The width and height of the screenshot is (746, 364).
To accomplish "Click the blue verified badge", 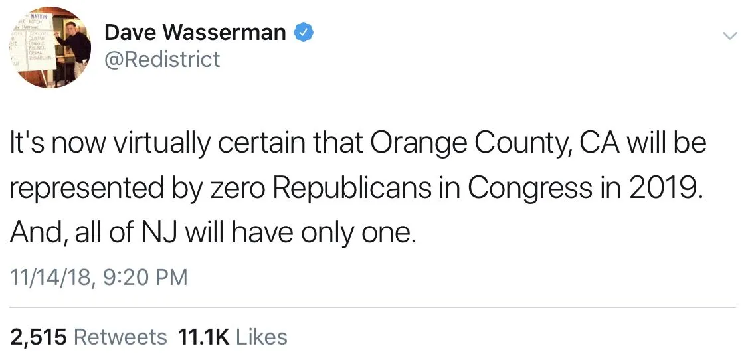I will coord(304,31).
